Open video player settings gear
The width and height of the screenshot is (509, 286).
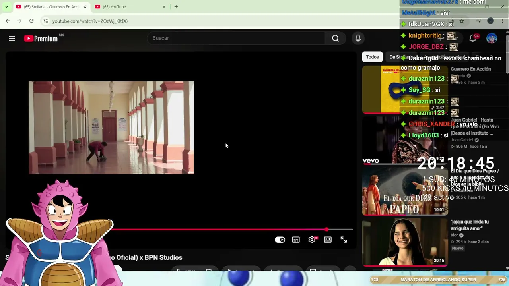(312, 240)
